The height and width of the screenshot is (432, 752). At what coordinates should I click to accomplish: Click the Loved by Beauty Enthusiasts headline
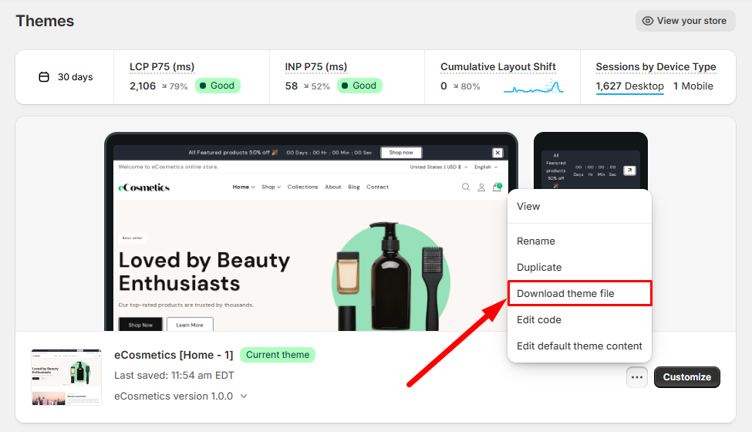[204, 272]
